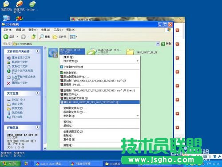222x167 pixels.
Task: Collapse the 其它位置 panel
Action: pyautogui.click(x=37, y=93)
